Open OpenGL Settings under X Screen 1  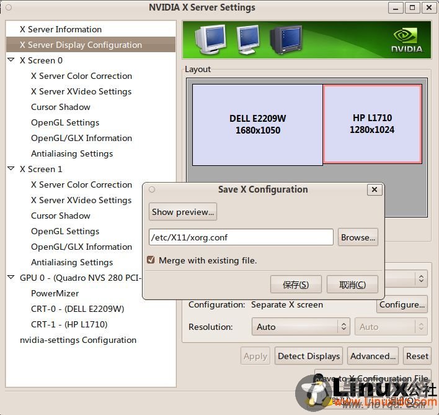tap(65, 231)
